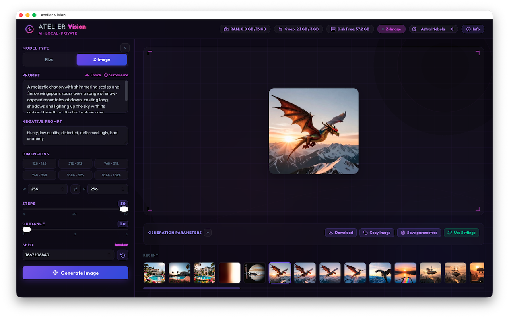Viewport: 509px width, 318px height.
Task: Open the rainbow sunset recent thumbnail
Action: [405, 273]
